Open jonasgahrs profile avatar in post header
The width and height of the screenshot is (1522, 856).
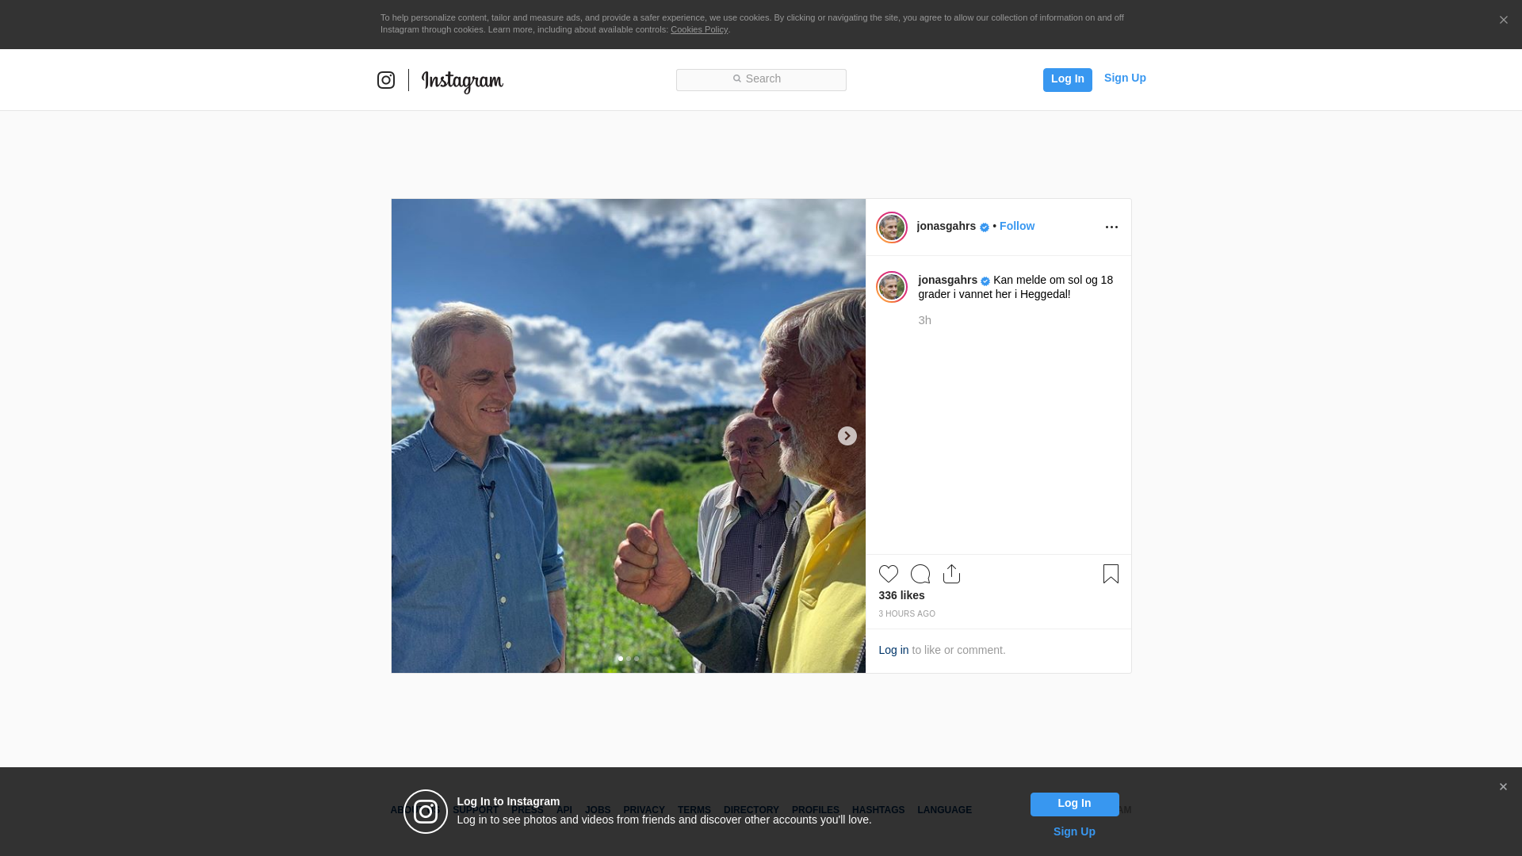[x=891, y=227]
